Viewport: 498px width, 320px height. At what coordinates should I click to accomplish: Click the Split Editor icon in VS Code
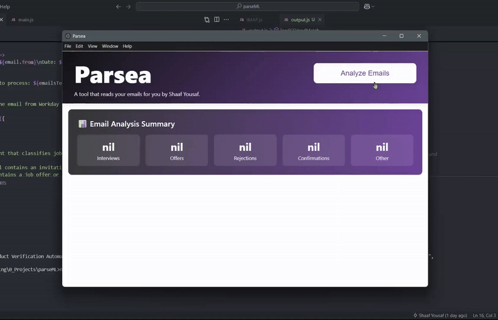[x=217, y=20]
